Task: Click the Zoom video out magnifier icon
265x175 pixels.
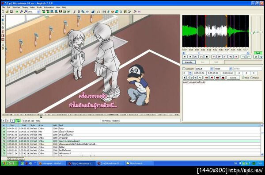Action: click(25, 12)
